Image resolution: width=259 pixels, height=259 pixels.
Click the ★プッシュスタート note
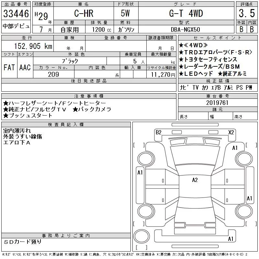28,116
